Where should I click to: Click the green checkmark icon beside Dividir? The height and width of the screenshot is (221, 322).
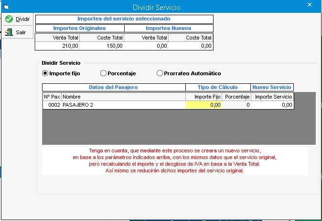(9, 19)
